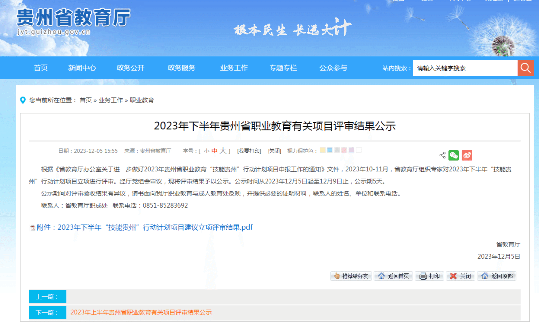Open the PDF attachment icon
The width and height of the screenshot is (539, 328).
[33, 228]
